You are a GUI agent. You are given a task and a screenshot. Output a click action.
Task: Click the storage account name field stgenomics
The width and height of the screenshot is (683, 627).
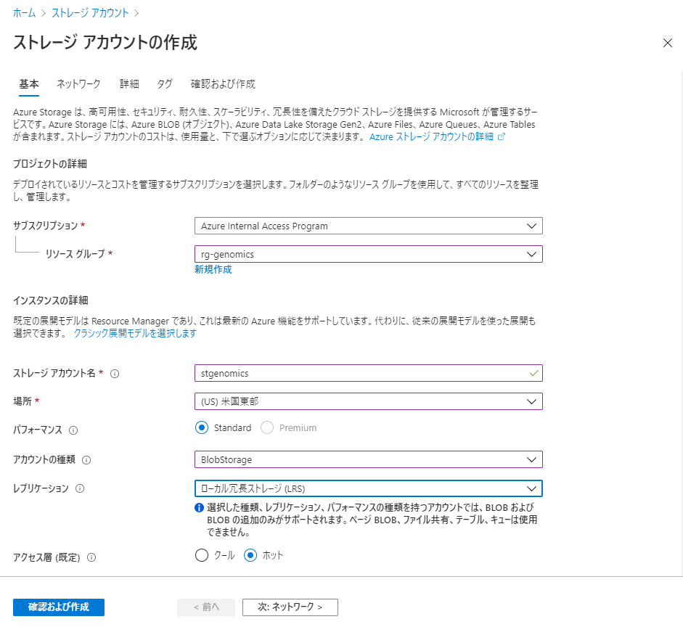click(x=369, y=373)
